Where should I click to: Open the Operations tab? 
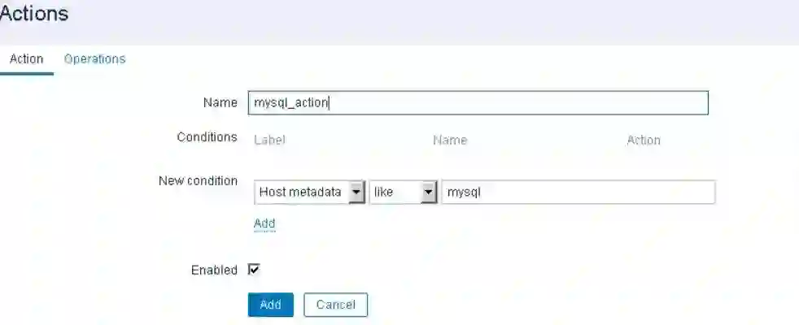pyautogui.click(x=94, y=59)
